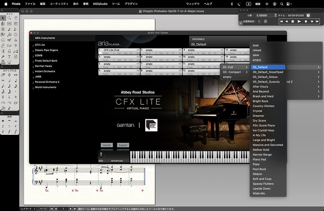Select the Repeat barline tool

[x=3, y=51]
